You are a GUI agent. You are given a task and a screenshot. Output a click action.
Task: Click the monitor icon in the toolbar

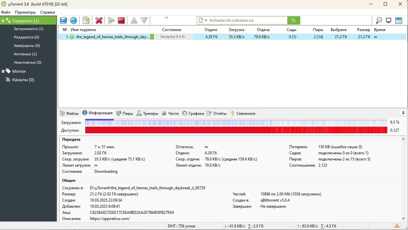tap(389, 20)
